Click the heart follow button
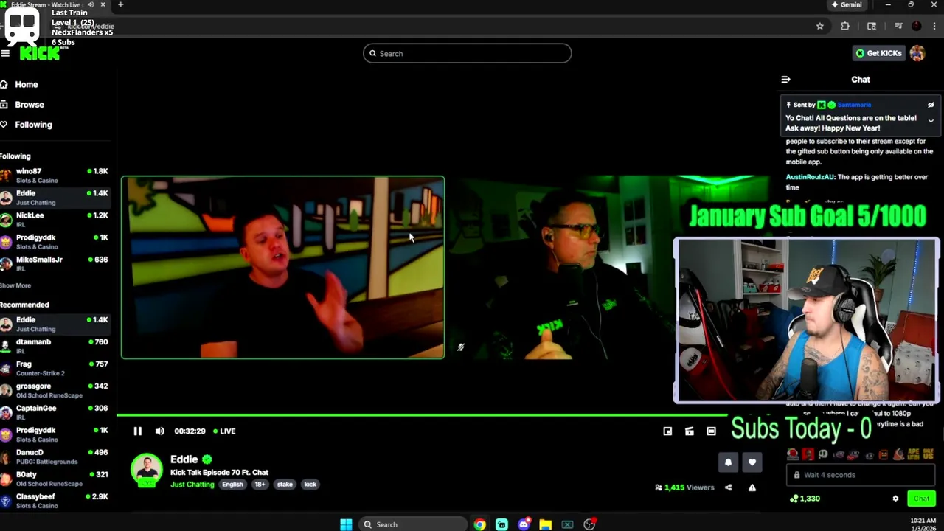944x531 pixels. coord(752,462)
